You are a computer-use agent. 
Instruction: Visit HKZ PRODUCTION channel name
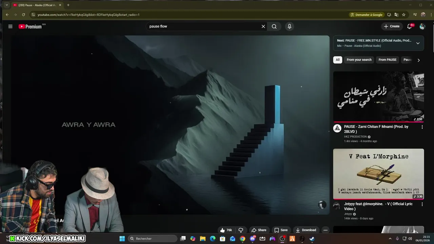[355, 137]
